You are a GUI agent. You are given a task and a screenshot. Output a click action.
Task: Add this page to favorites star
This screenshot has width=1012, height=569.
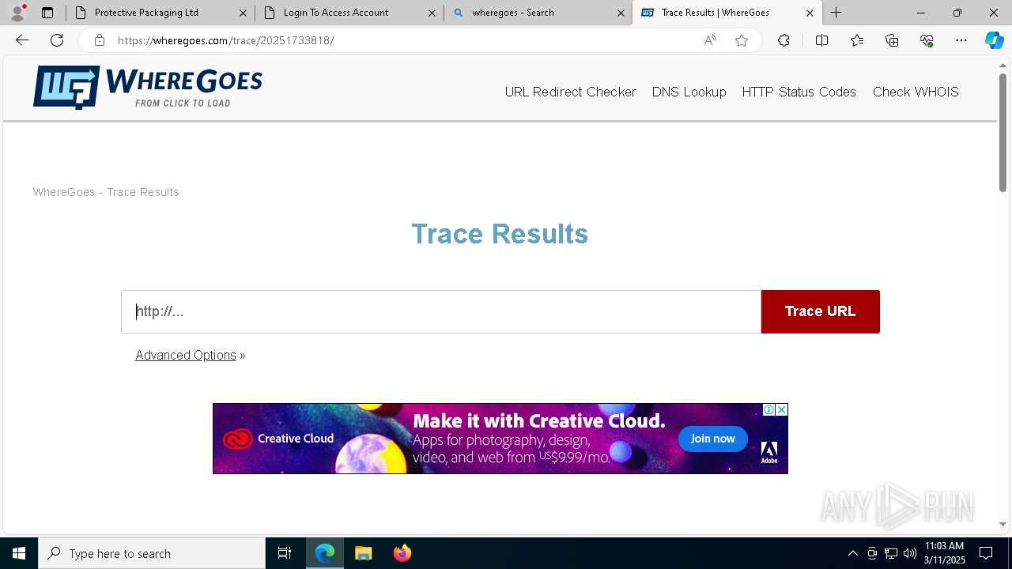[x=742, y=40]
